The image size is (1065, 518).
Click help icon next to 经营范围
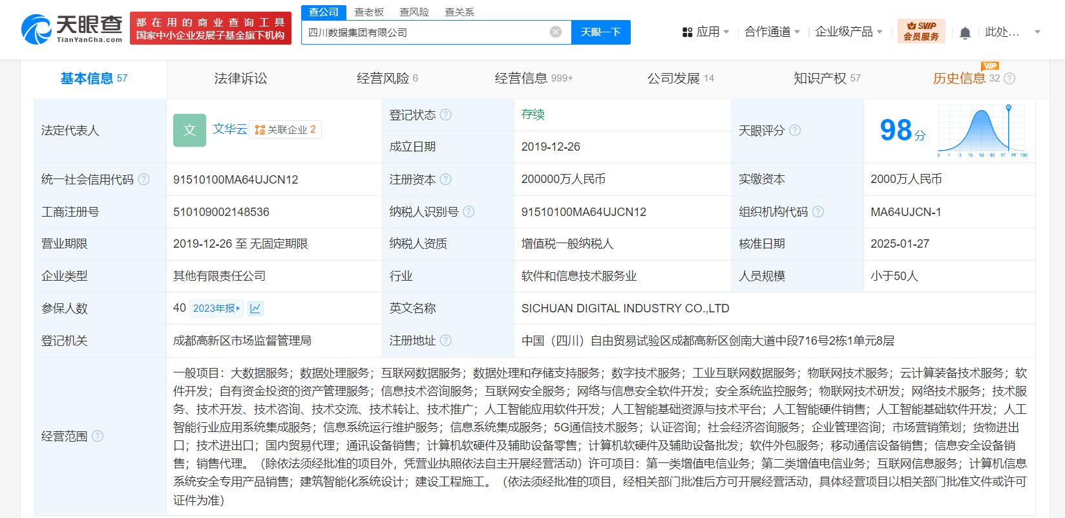[x=98, y=437]
